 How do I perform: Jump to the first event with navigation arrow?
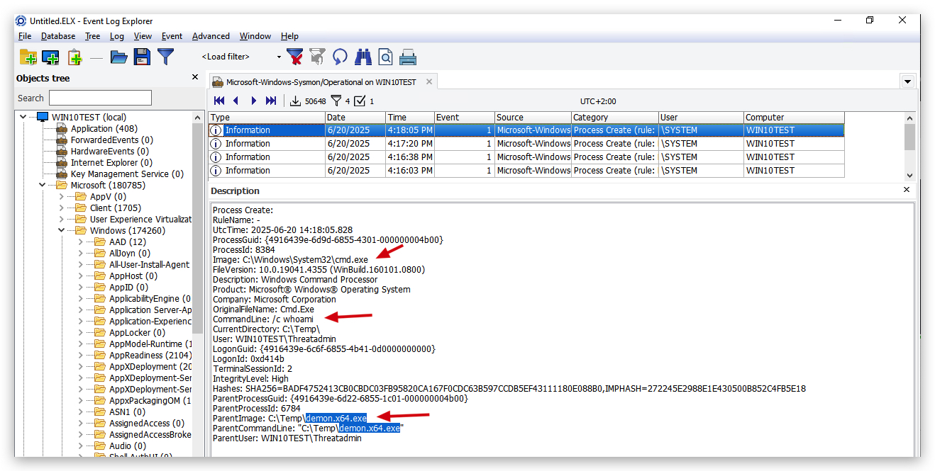click(x=219, y=101)
